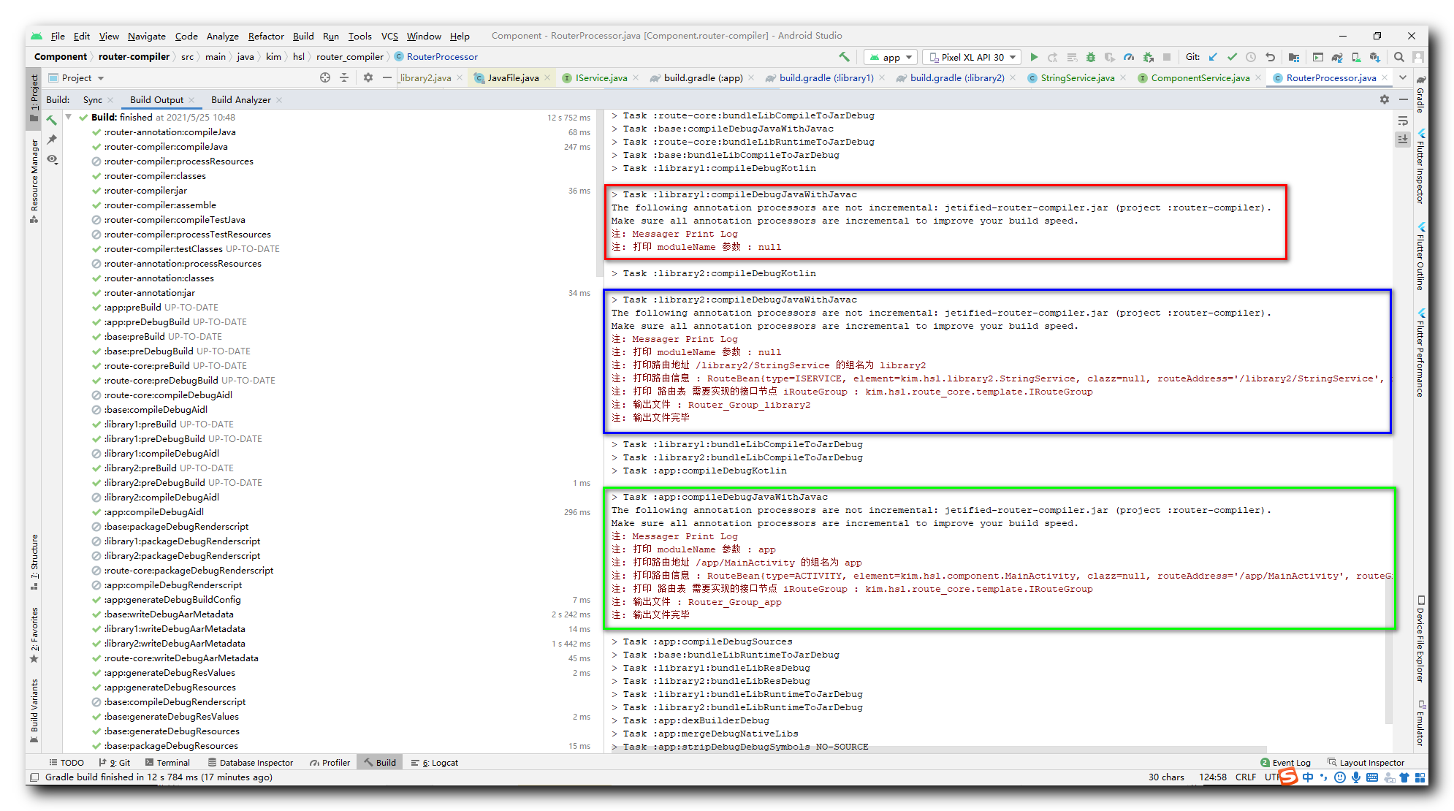Open Search Everywhere magnifier icon
The height and width of the screenshot is (811, 1454).
(1398, 57)
